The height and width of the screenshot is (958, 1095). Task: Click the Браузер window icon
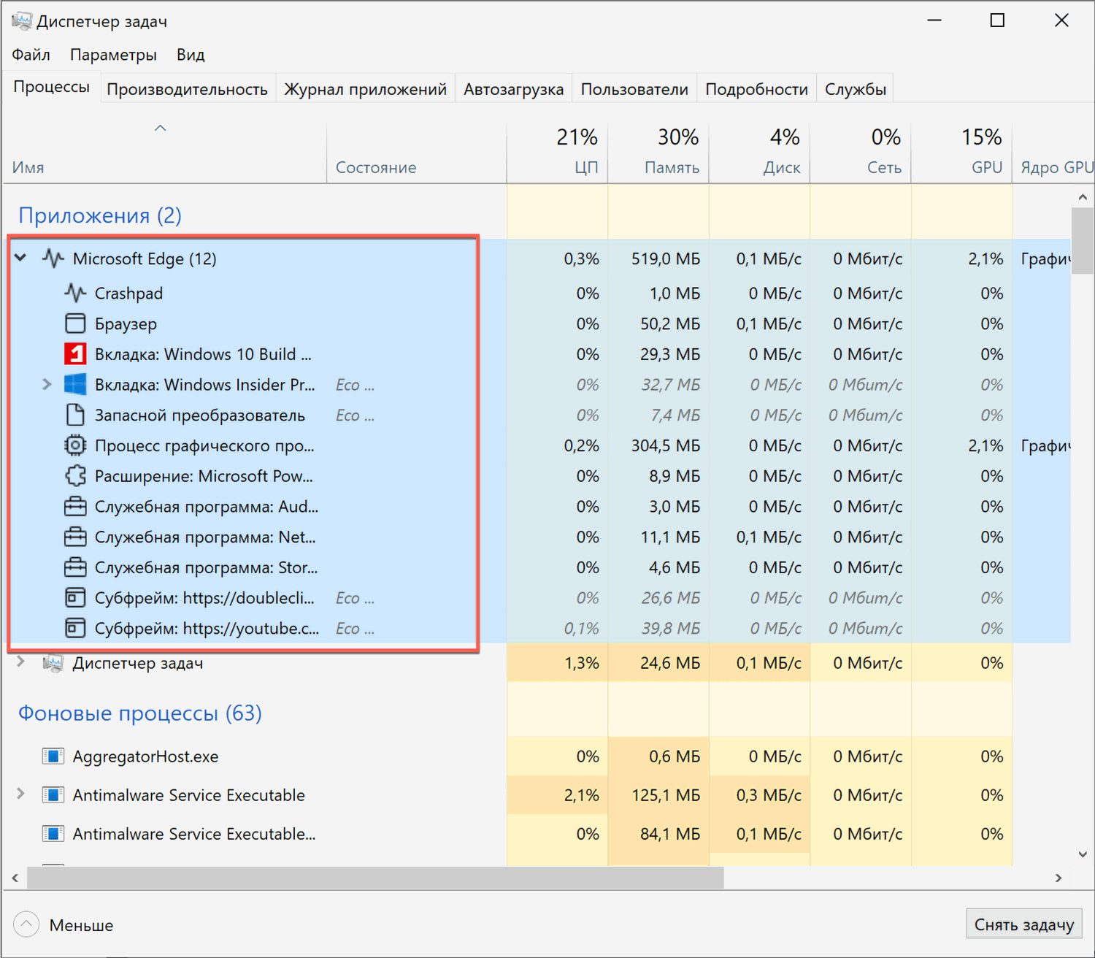click(x=75, y=323)
